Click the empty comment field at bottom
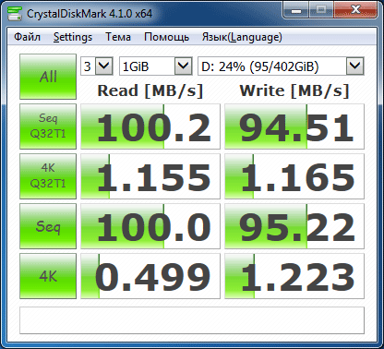This screenshot has width=384, height=349. pyautogui.click(x=192, y=320)
